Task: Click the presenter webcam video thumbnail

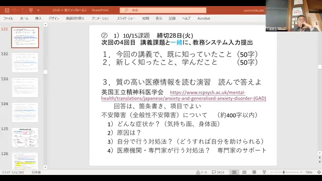Action: 294,16
